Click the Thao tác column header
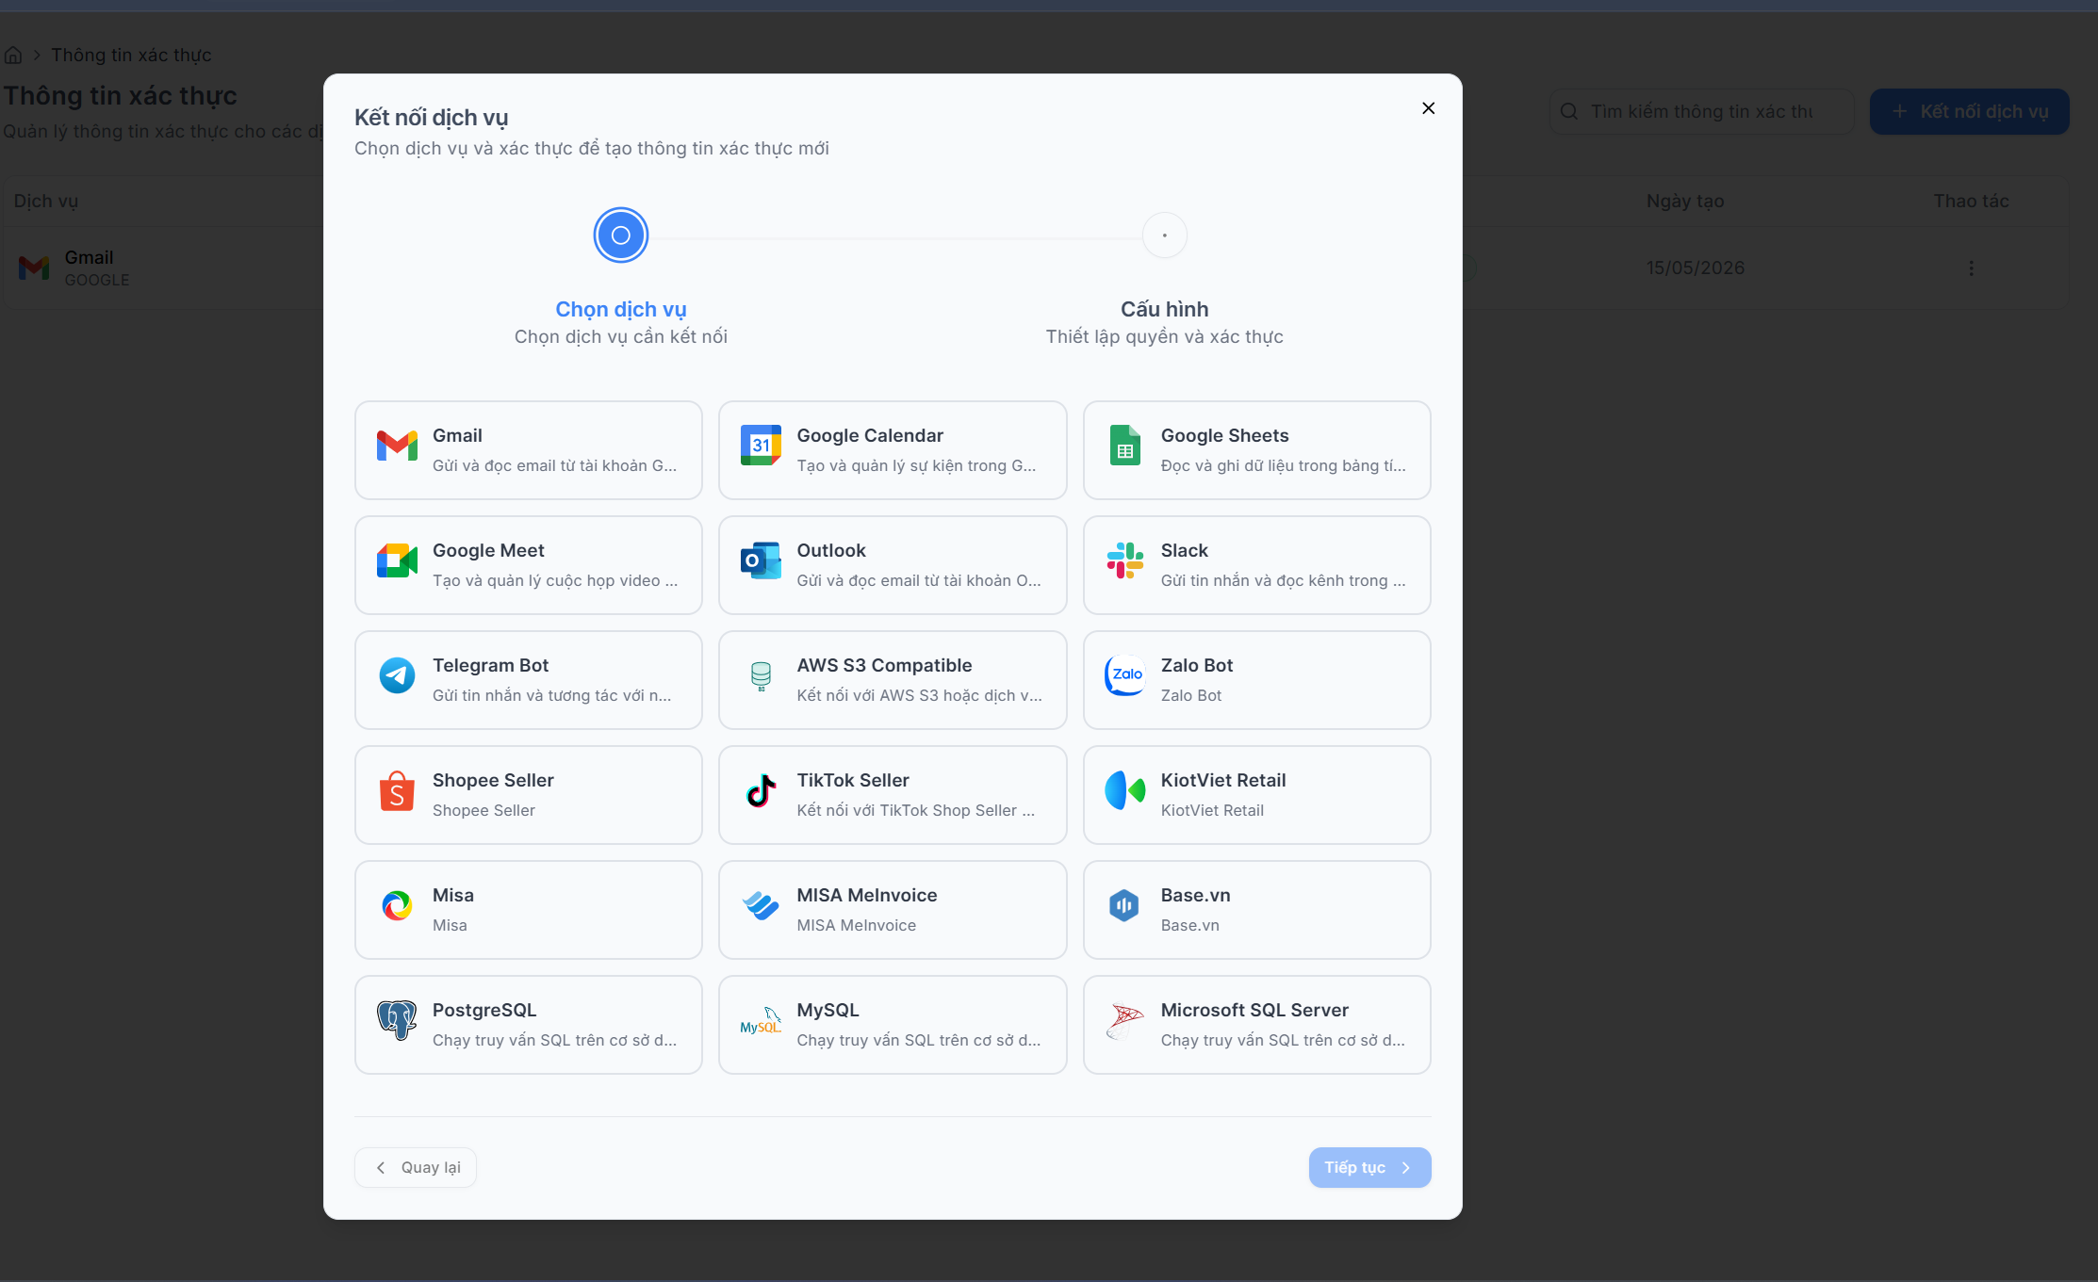Screen dimensions: 2098x1282 (x=1971, y=201)
